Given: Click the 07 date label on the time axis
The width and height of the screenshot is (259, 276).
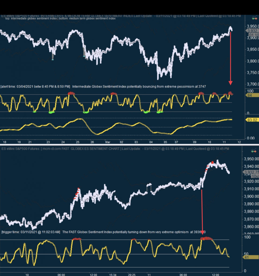Looking at the screenshot, I should [x=176, y=142].
